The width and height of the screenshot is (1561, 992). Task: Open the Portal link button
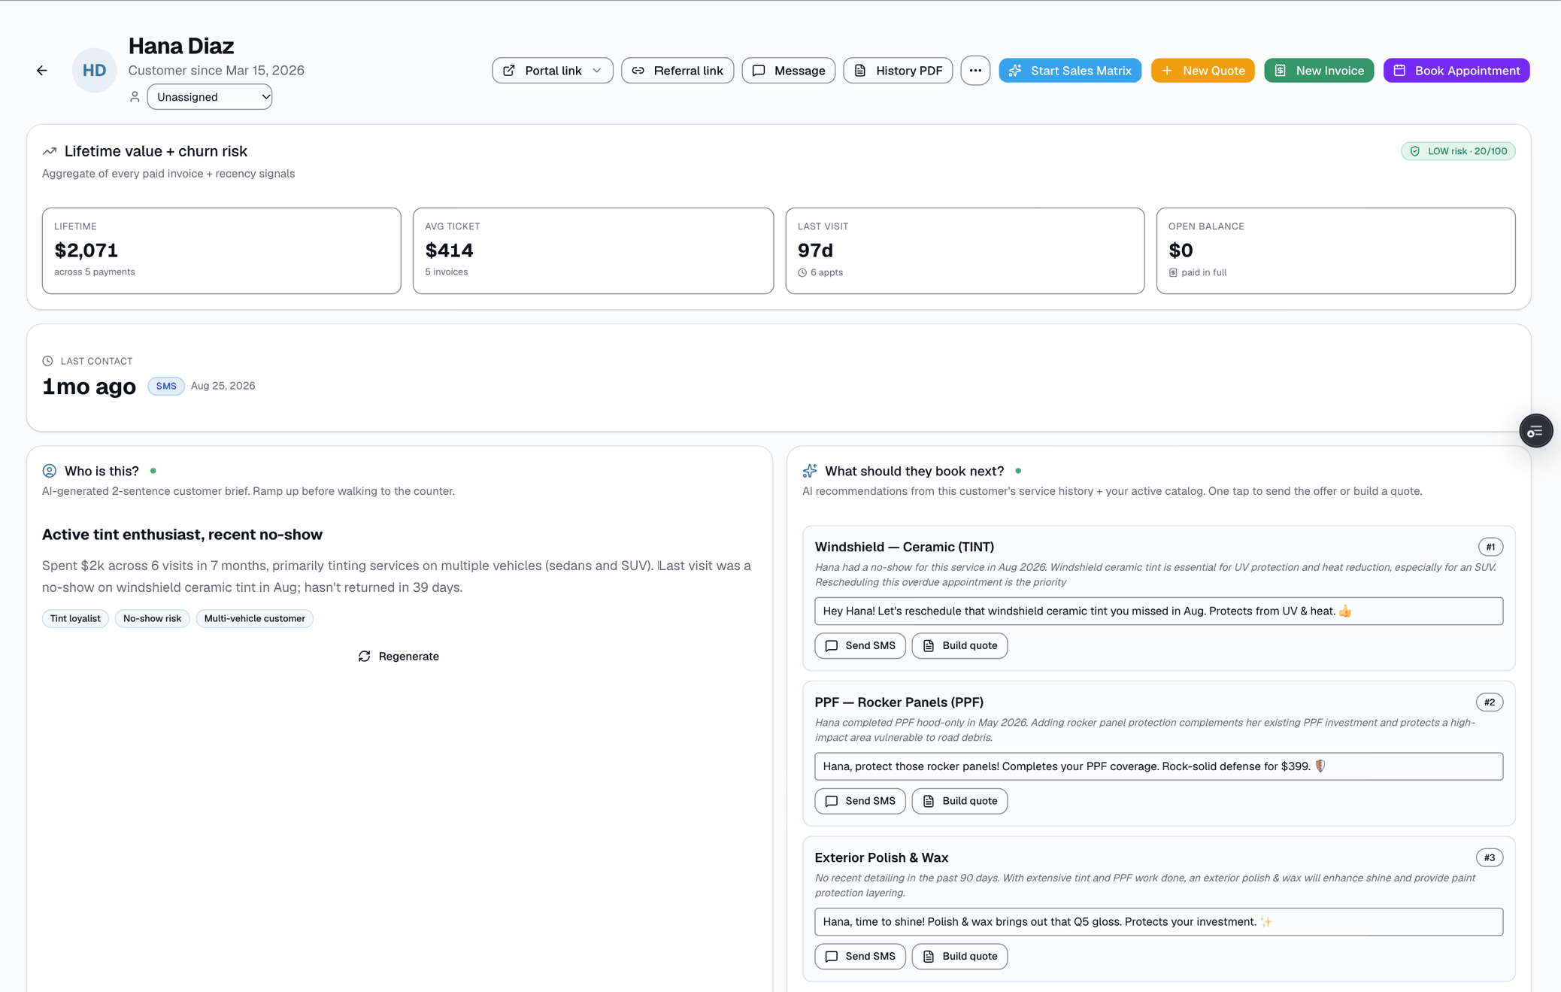point(553,71)
